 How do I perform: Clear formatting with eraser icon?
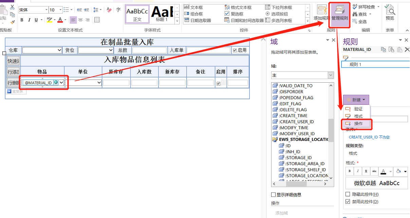tap(109, 10)
